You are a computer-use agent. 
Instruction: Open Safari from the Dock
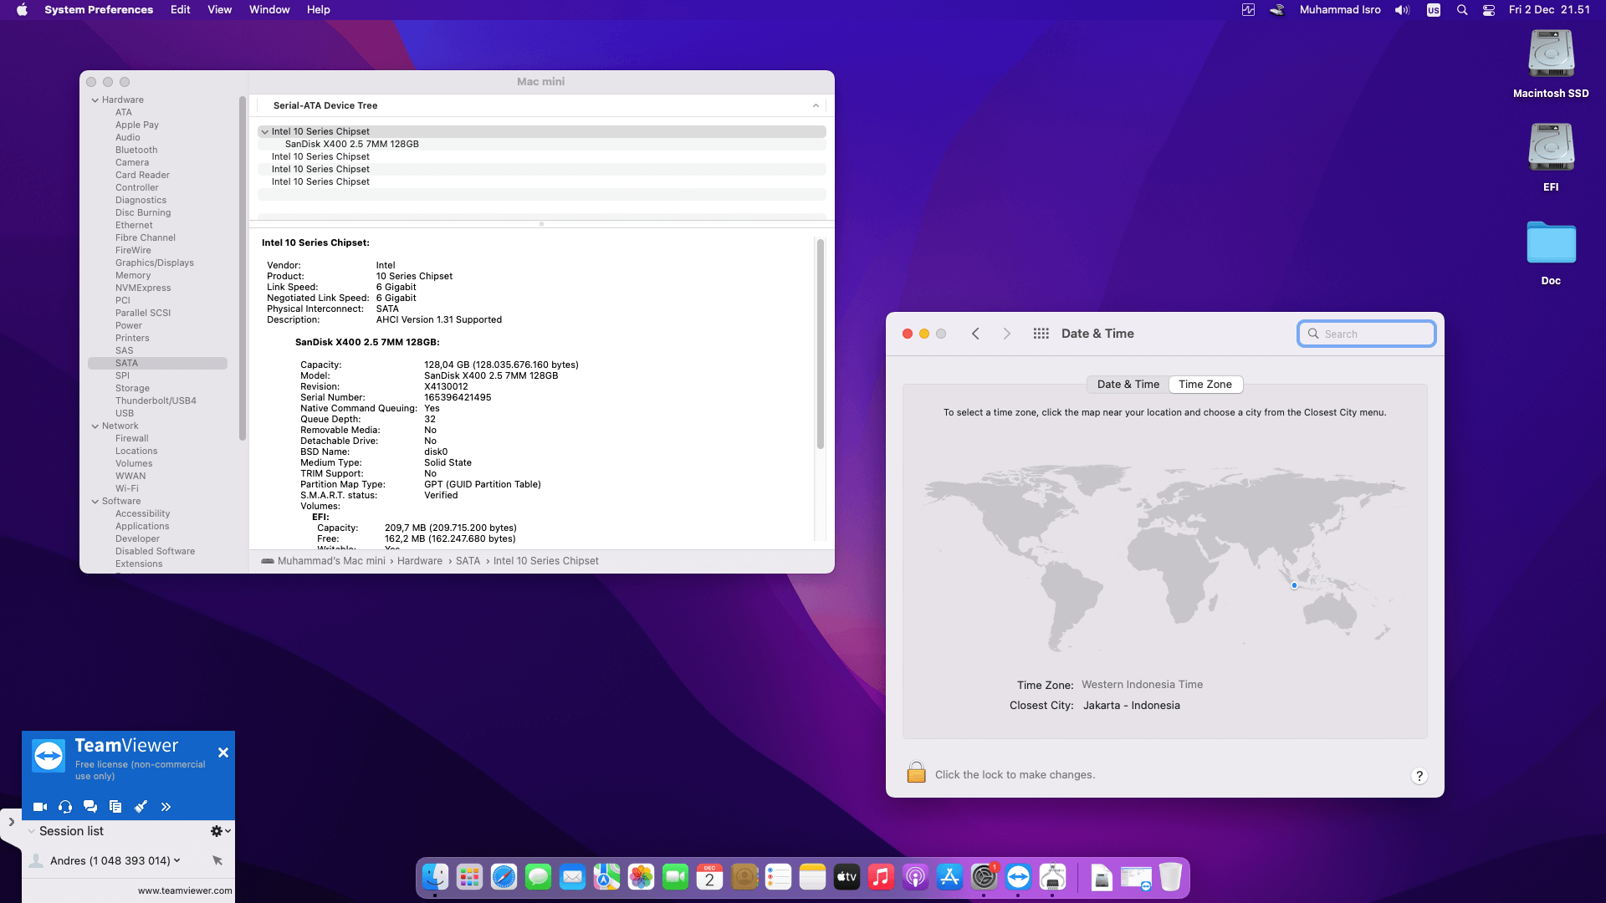pos(504,877)
